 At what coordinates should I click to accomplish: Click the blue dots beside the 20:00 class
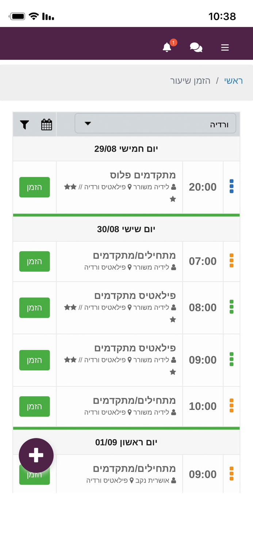click(x=231, y=187)
